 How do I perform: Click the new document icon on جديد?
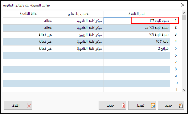point(181,106)
